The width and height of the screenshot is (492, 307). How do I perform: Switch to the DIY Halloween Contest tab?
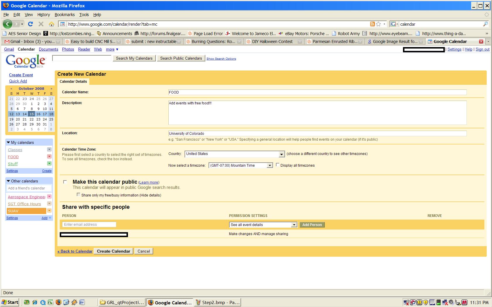[x=274, y=42]
